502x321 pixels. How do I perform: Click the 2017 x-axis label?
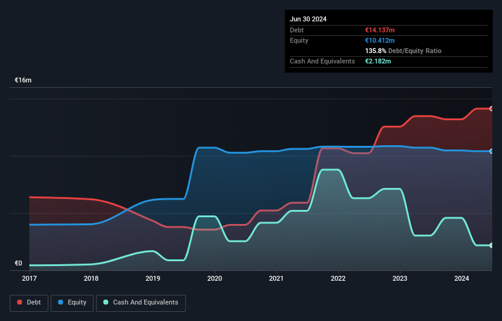click(29, 278)
